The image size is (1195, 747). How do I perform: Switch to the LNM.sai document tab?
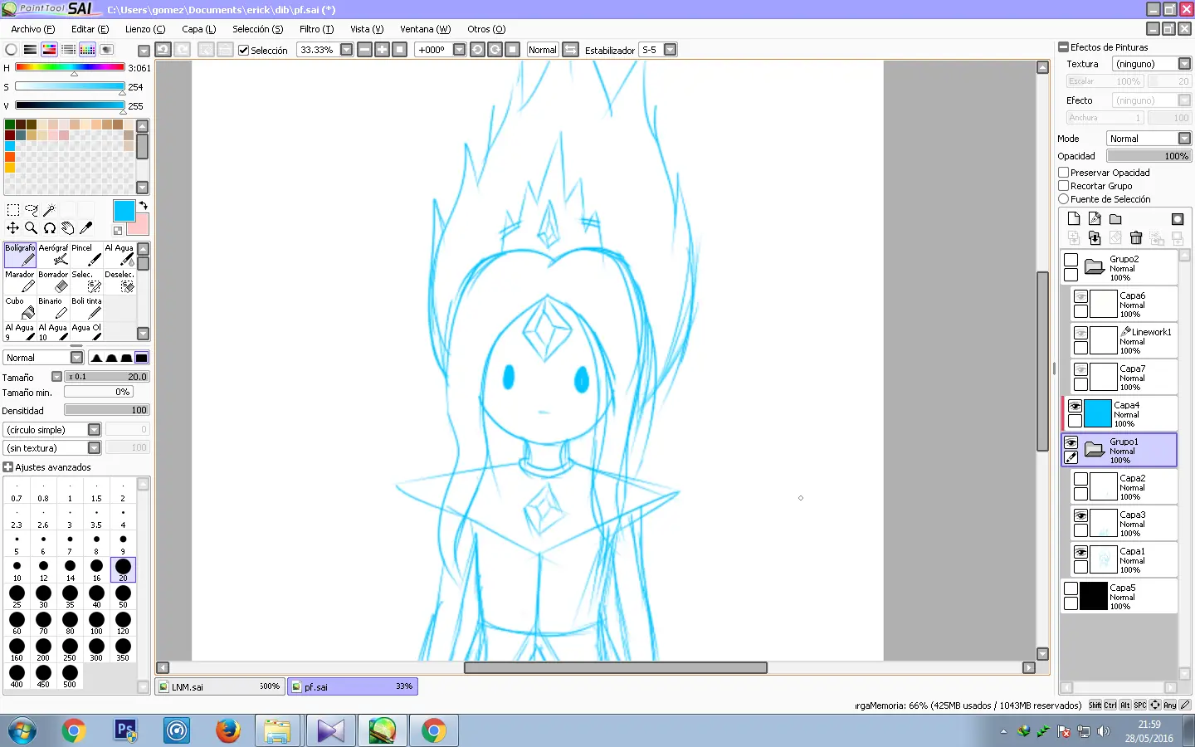[220, 686]
